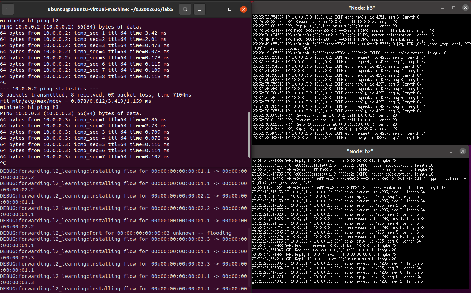Click the block cursor in the Node: h3 terminal
The height and width of the screenshot is (293, 471).
point(254,142)
